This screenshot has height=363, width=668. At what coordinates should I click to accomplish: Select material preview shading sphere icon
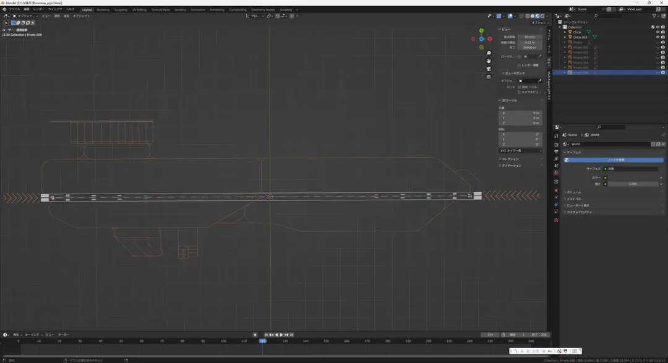(x=537, y=16)
